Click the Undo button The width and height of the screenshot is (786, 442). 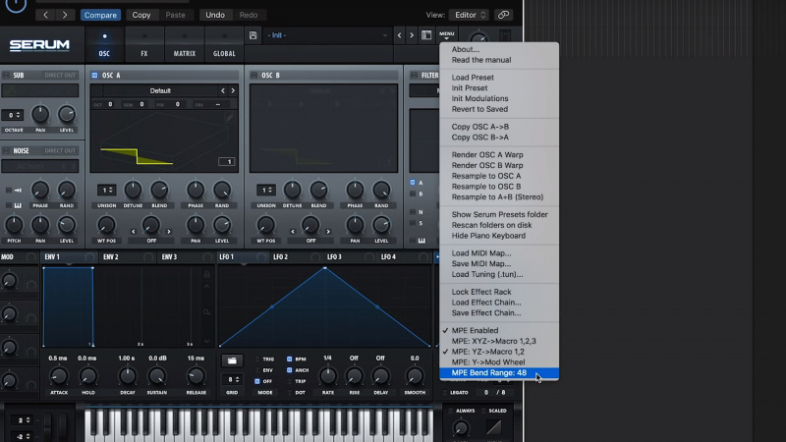click(x=215, y=15)
